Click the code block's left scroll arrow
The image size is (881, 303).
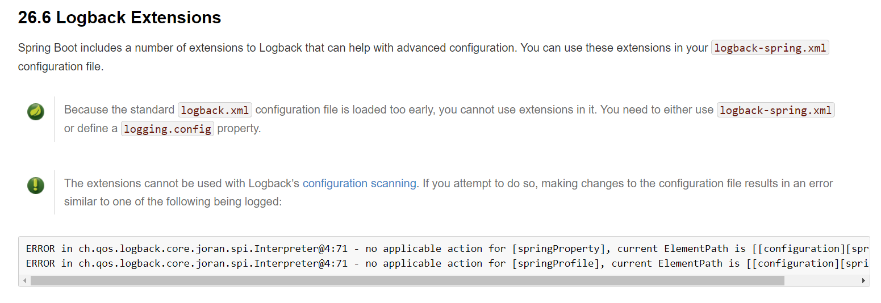click(25, 281)
